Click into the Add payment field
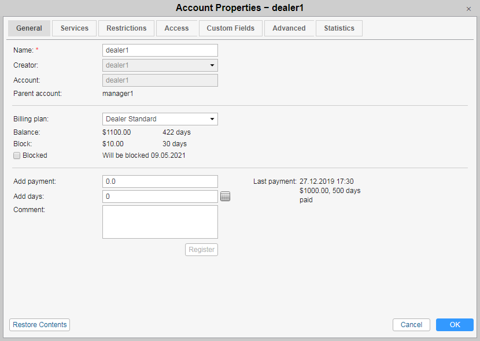The image size is (480, 341). click(160, 181)
